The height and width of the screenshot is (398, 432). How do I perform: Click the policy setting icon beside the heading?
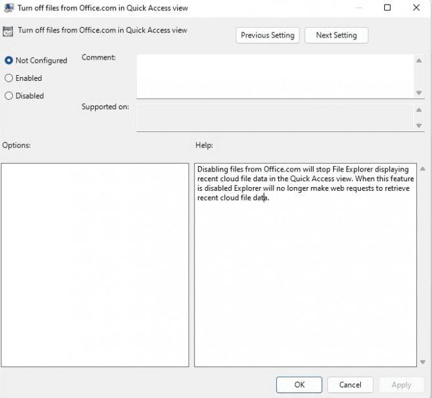tap(8, 32)
